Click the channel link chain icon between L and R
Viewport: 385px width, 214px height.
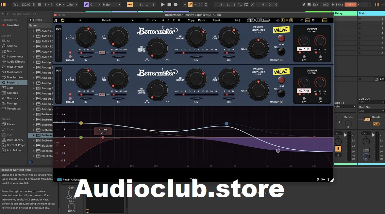[x=287, y=20]
